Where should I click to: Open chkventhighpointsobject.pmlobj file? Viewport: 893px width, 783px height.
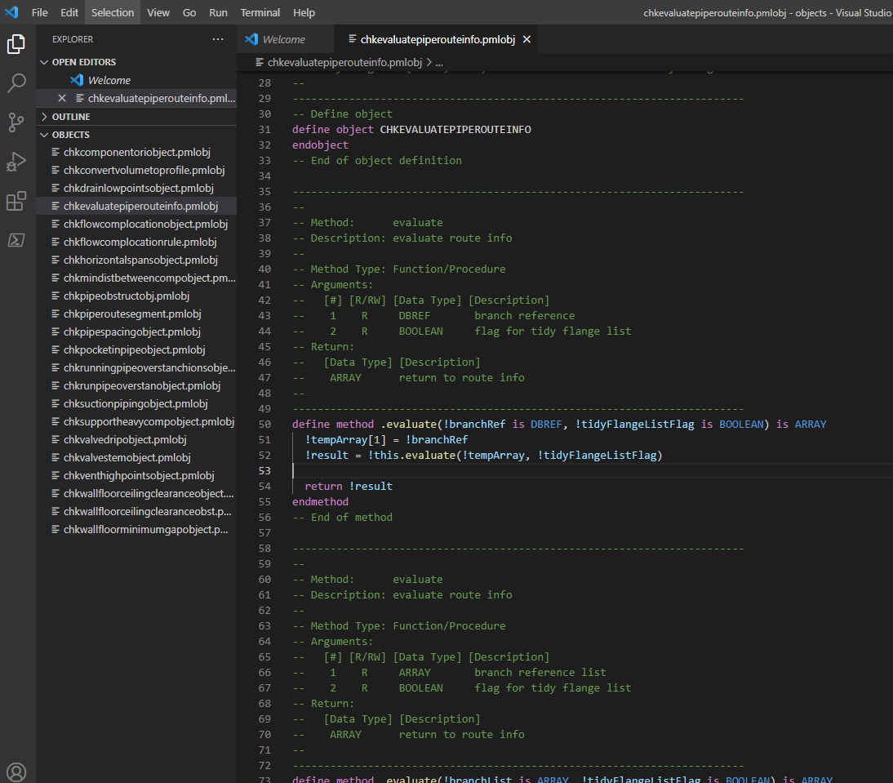[x=139, y=475]
